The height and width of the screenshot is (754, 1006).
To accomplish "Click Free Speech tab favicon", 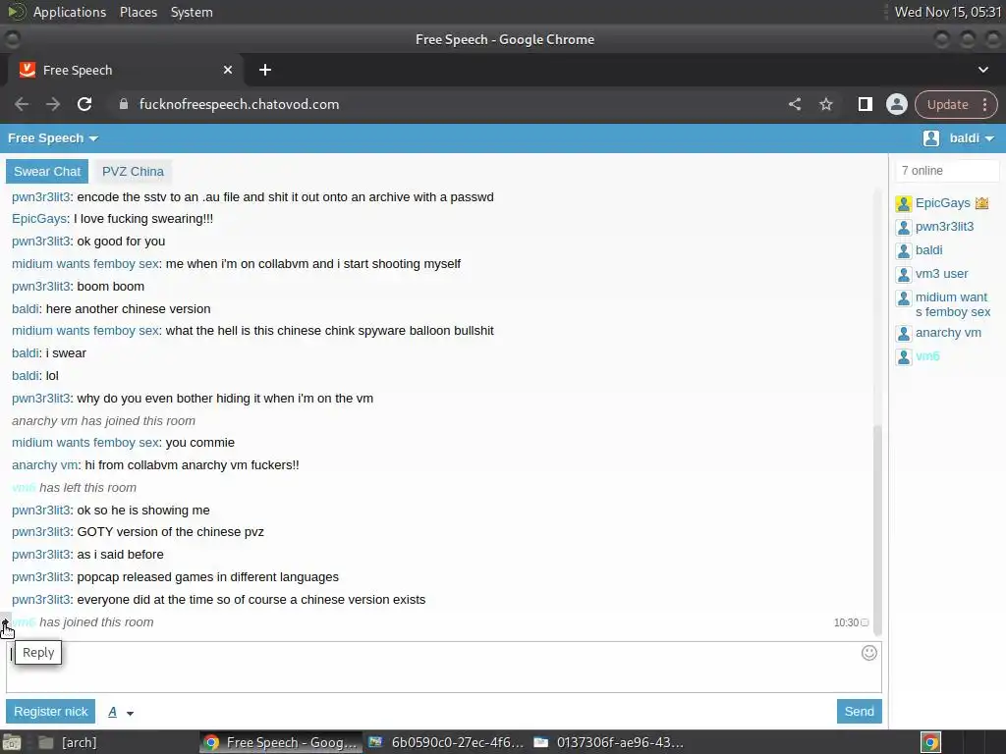I will click(27, 70).
